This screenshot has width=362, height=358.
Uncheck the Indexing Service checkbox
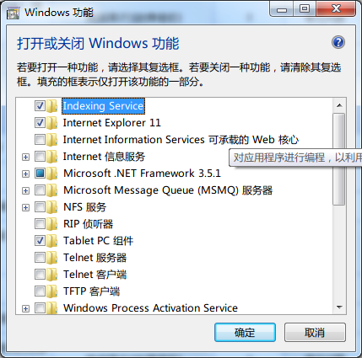(40, 106)
